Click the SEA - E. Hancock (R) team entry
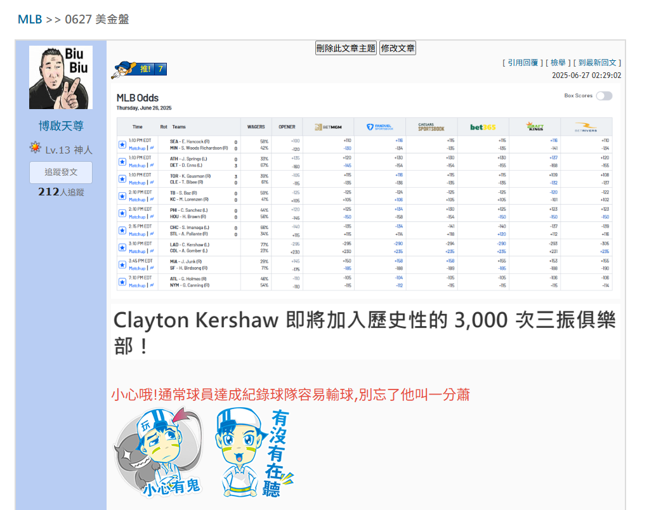Viewport: 661px width, 510px height. (190, 141)
